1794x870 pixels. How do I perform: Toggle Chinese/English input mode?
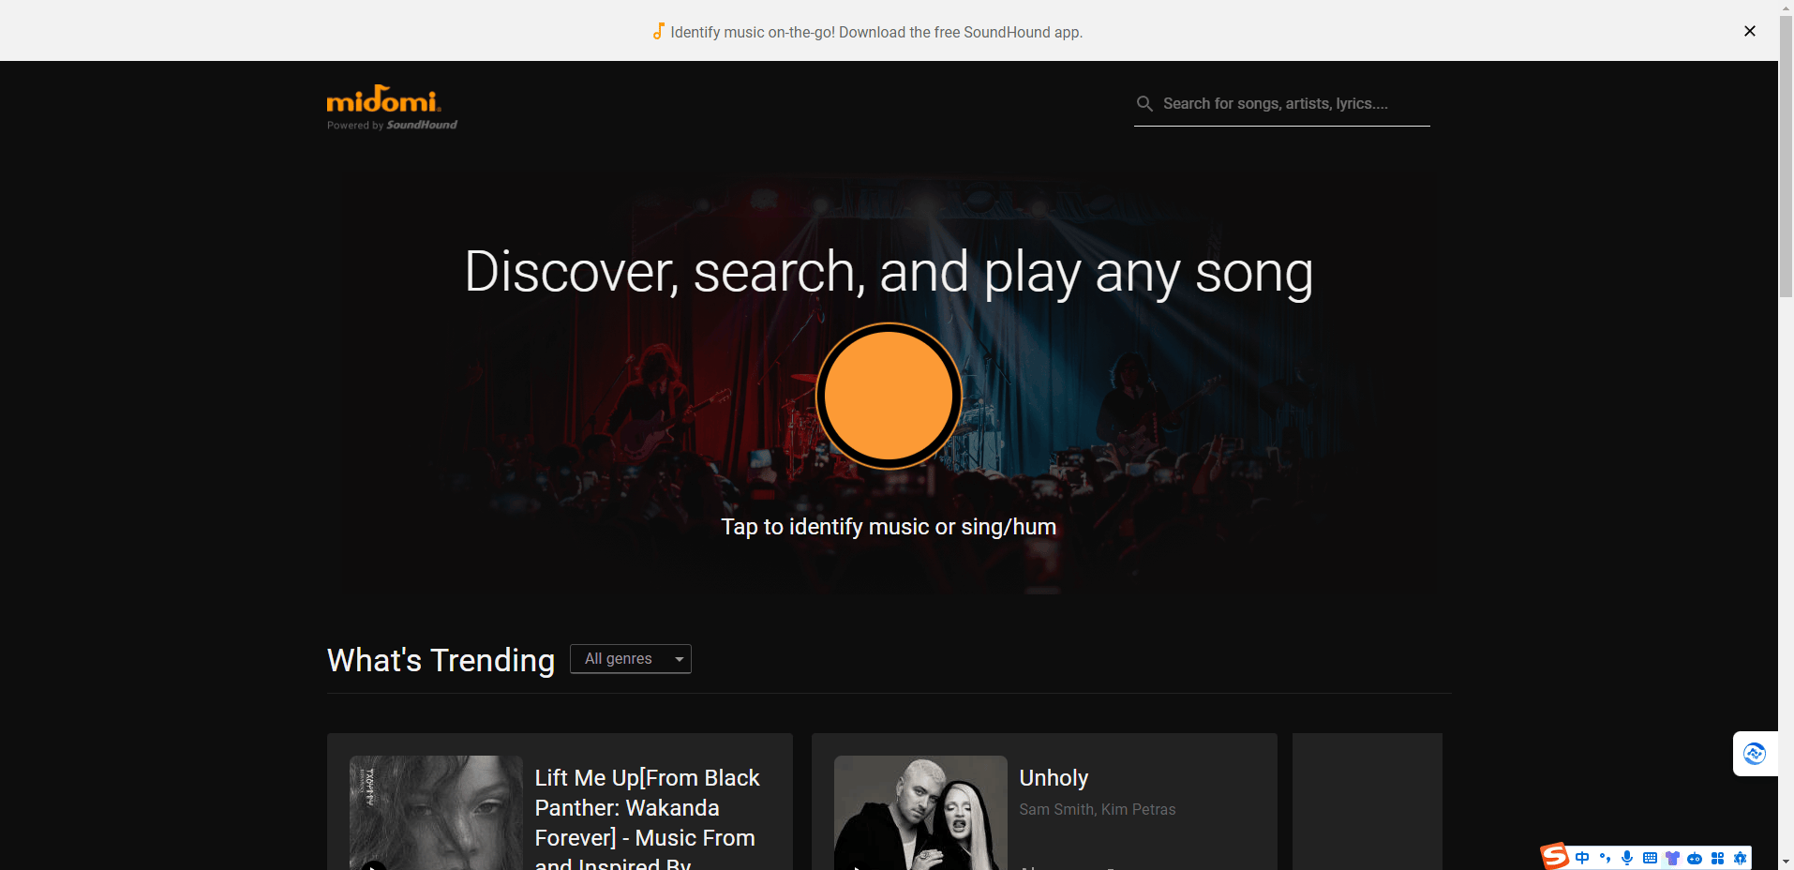1582,858
